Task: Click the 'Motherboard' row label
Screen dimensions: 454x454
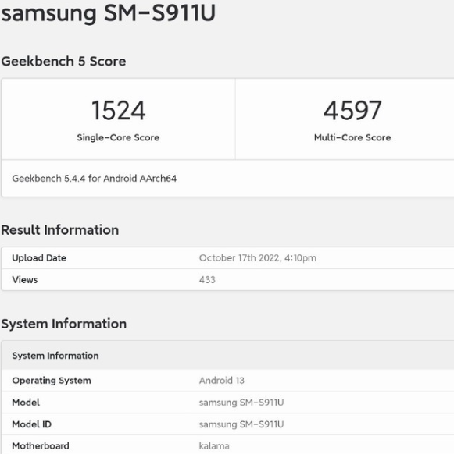Action: pos(41,446)
